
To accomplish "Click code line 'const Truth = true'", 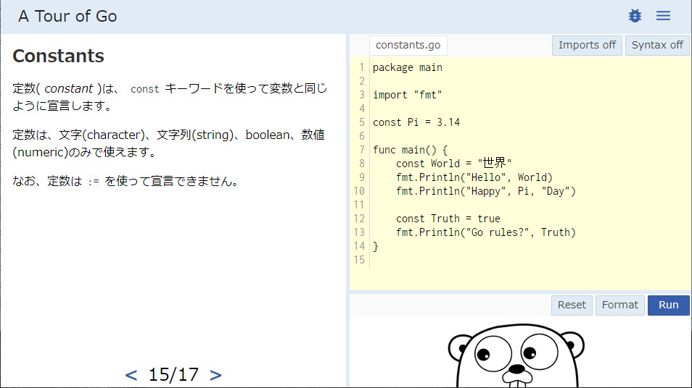I will click(448, 219).
